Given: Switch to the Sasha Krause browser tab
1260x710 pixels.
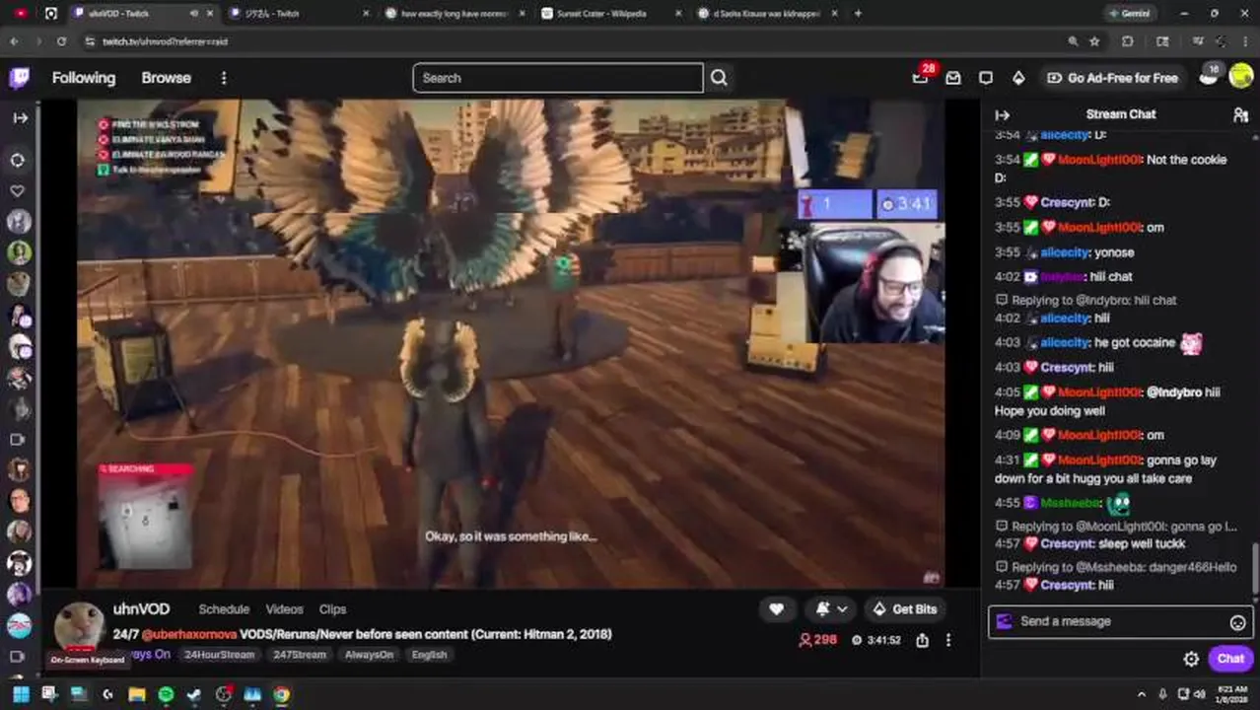Looking at the screenshot, I should (x=764, y=14).
